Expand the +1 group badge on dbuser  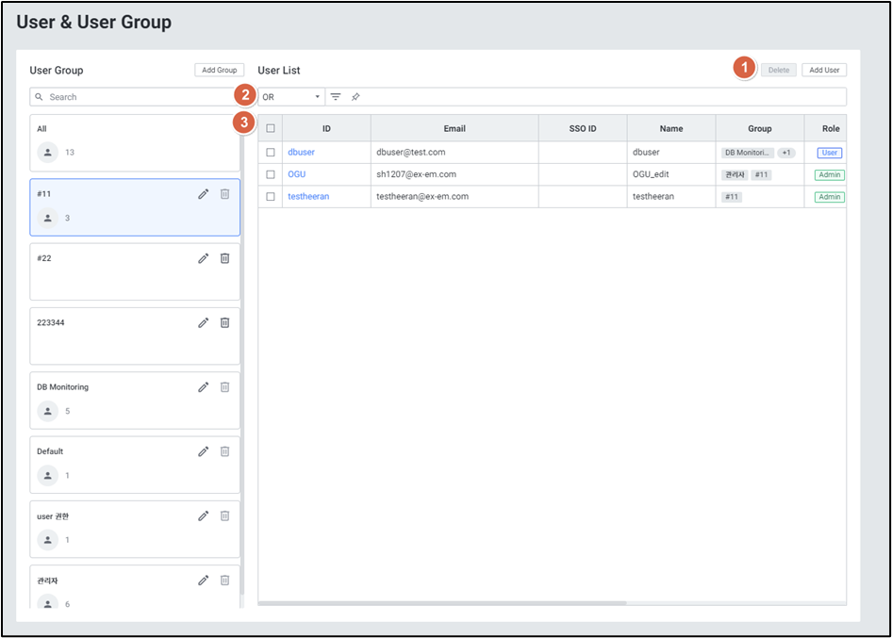click(x=786, y=153)
